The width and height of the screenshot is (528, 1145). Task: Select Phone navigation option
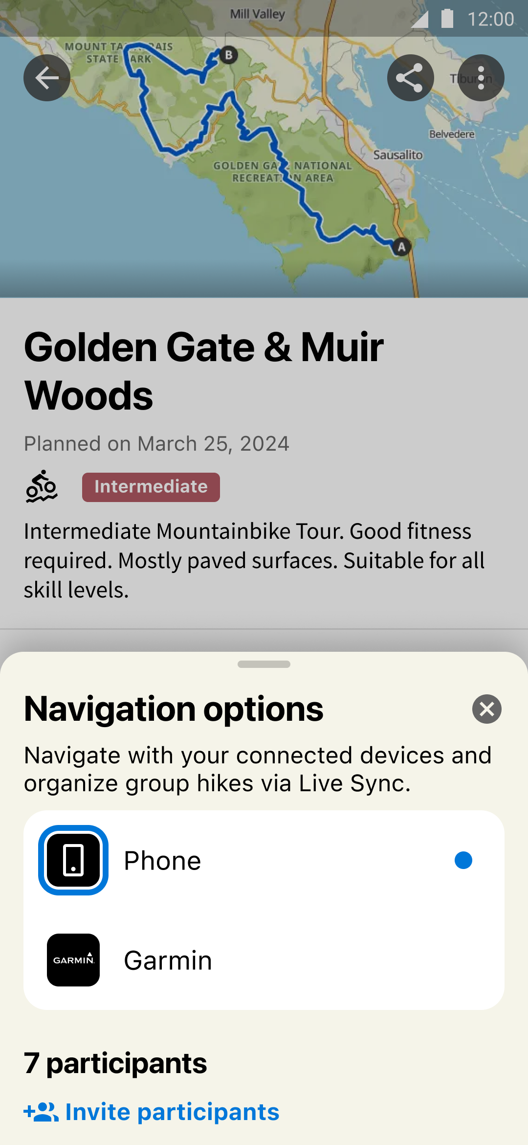pos(264,860)
